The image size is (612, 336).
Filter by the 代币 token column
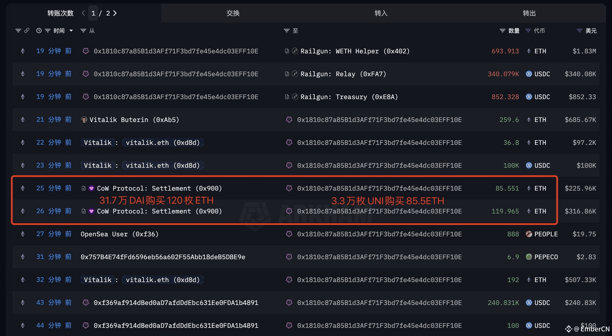point(528,30)
